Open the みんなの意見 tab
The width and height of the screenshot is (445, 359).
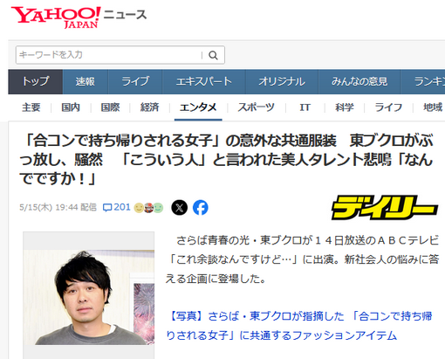coord(359,81)
